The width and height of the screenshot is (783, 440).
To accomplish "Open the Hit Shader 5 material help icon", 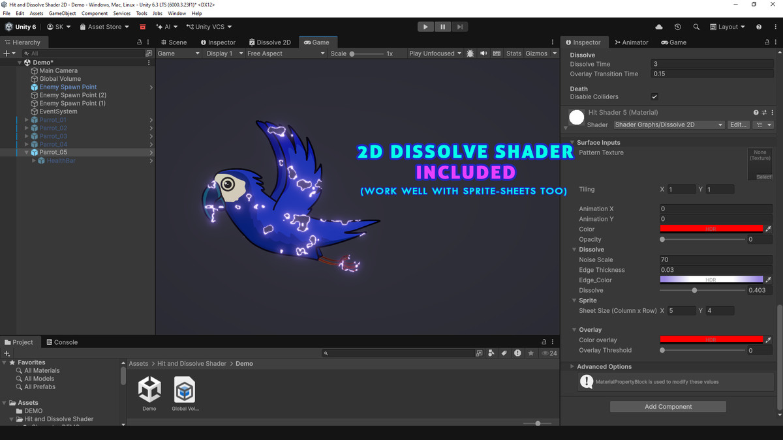I will (756, 113).
